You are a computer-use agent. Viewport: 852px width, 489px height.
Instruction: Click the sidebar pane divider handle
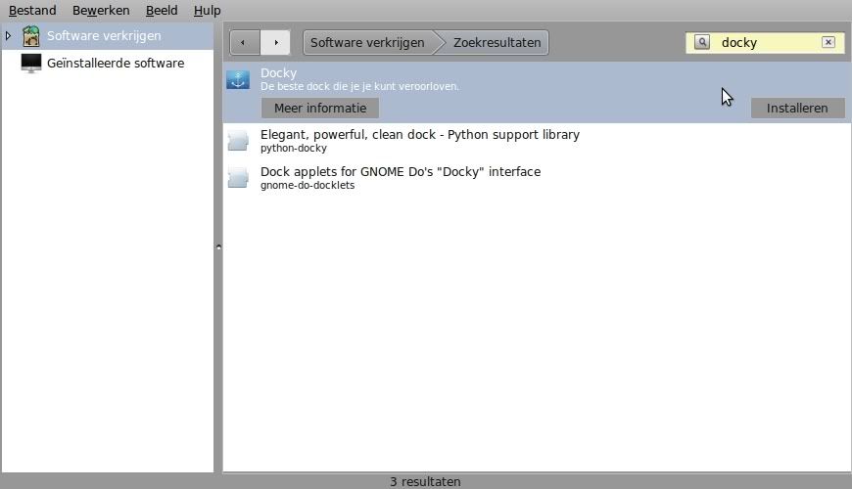pyautogui.click(x=218, y=247)
